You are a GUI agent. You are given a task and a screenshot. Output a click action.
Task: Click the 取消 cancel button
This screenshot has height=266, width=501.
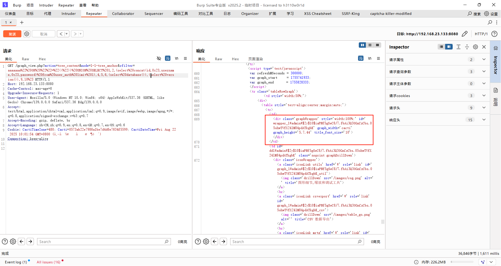click(x=44, y=34)
